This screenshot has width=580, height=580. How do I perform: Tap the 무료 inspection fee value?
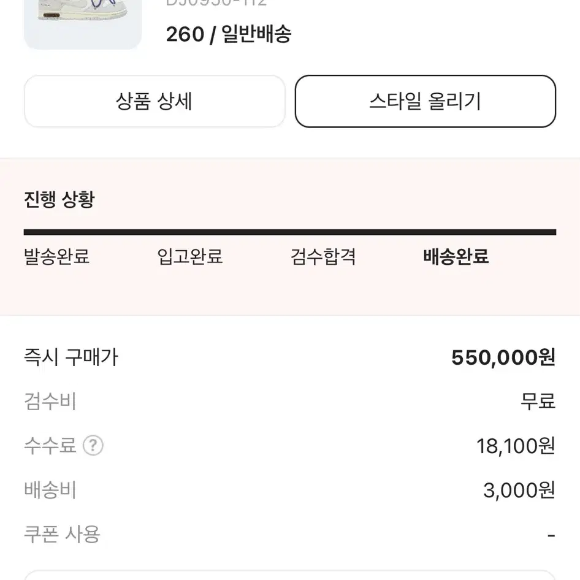click(538, 402)
